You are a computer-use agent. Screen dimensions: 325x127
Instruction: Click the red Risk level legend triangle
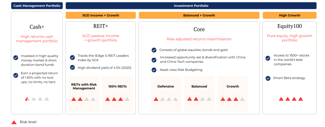coord(14,122)
